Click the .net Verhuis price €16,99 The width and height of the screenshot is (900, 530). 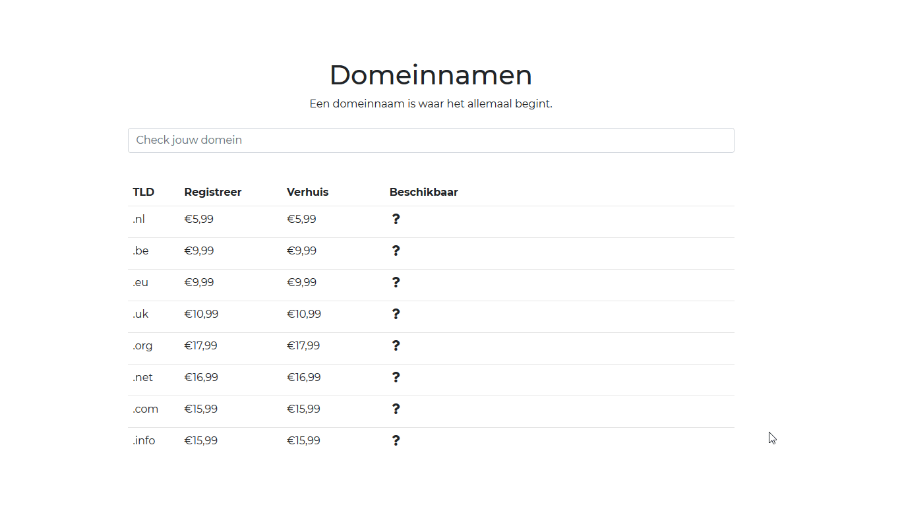(304, 377)
